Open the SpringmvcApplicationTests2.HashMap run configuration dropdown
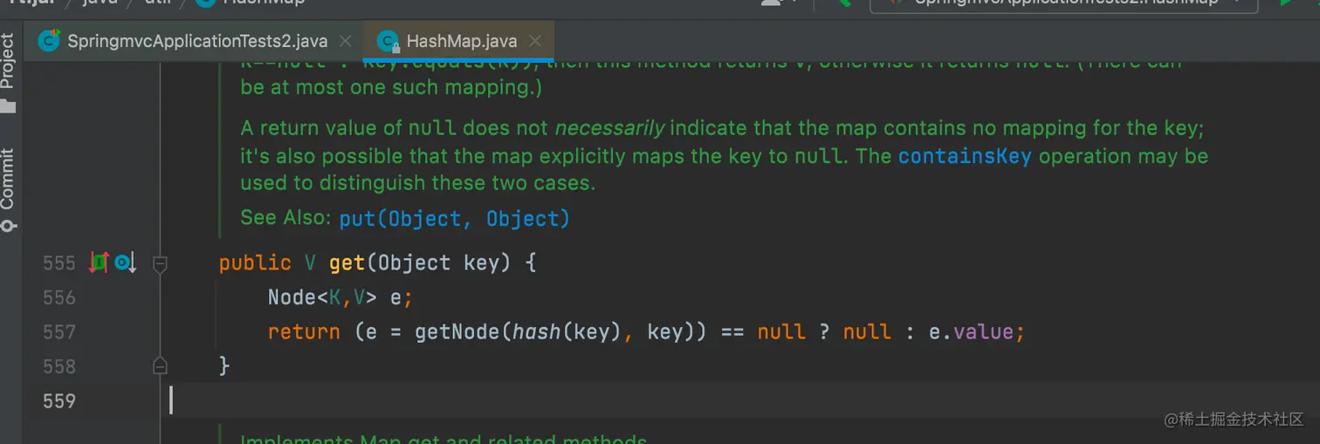This screenshot has width=1320, height=444. click(x=1064, y=3)
